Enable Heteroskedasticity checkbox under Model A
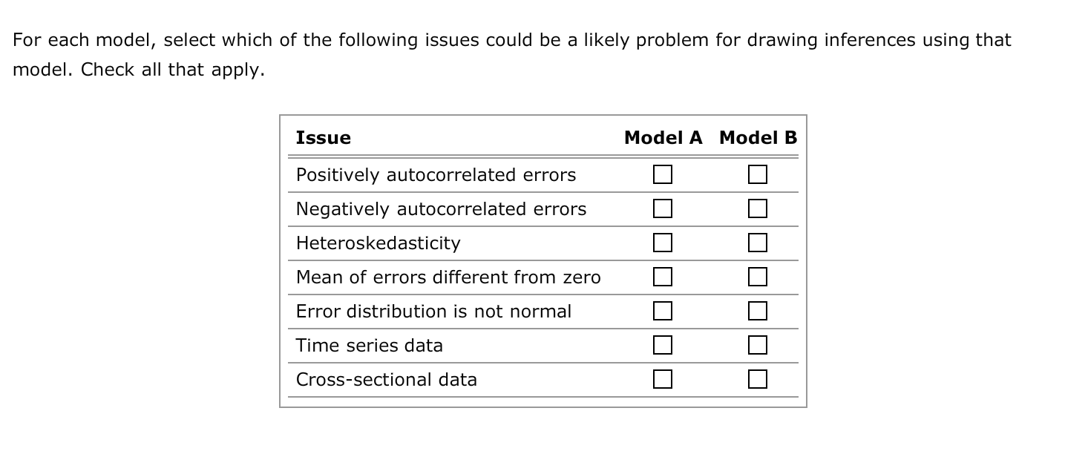This screenshot has height=454, width=1088. [663, 243]
